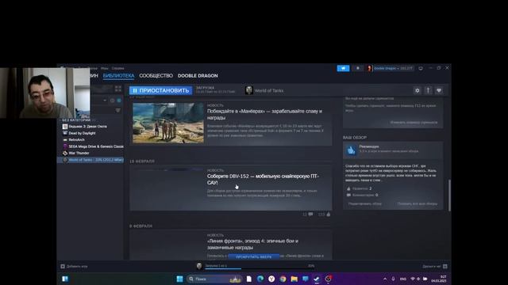Image resolution: width=508 pixels, height=285 pixels.
Task: Select World of Tanks downloading entry
Action: 90,160
